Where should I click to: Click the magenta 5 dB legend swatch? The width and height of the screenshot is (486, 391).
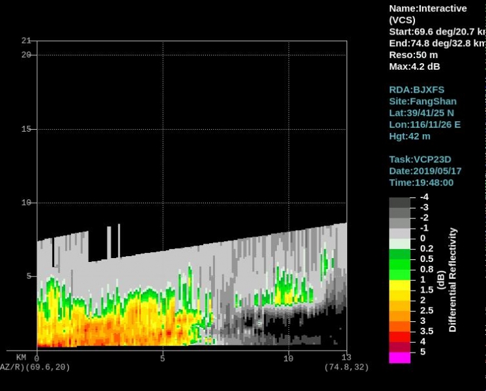click(400, 357)
